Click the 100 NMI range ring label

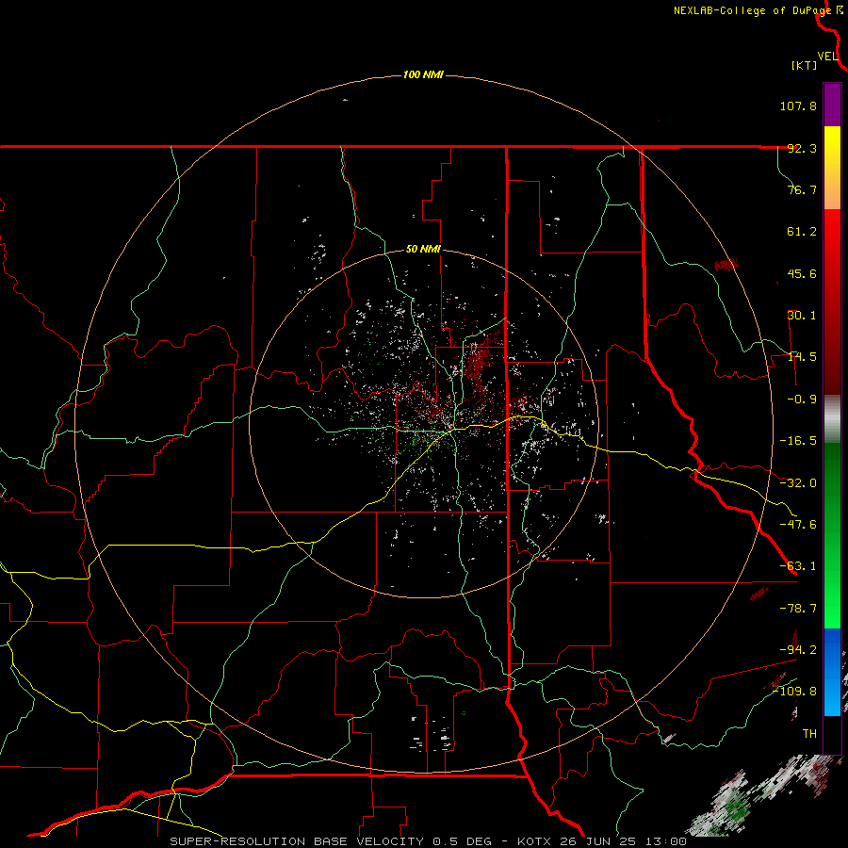click(x=423, y=74)
